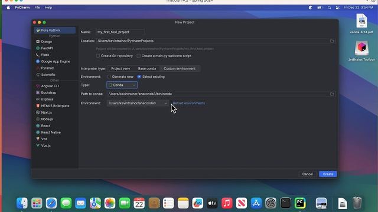Select Generate new environment radio
Image resolution: width=378 pixels, height=212 pixels.
point(109,77)
